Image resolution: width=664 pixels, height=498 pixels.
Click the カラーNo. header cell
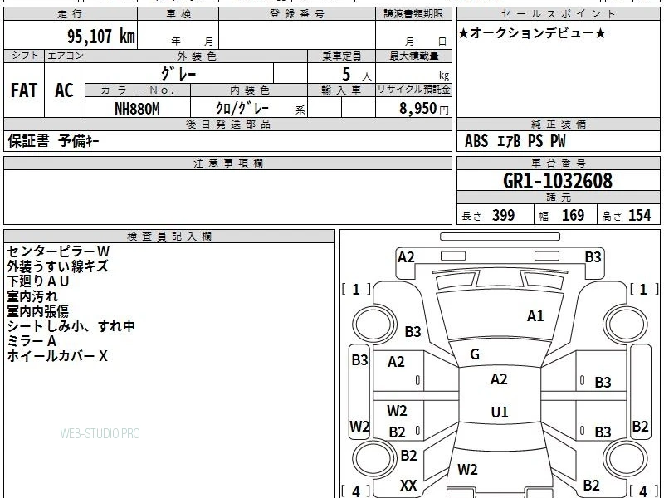(x=138, y=90)
